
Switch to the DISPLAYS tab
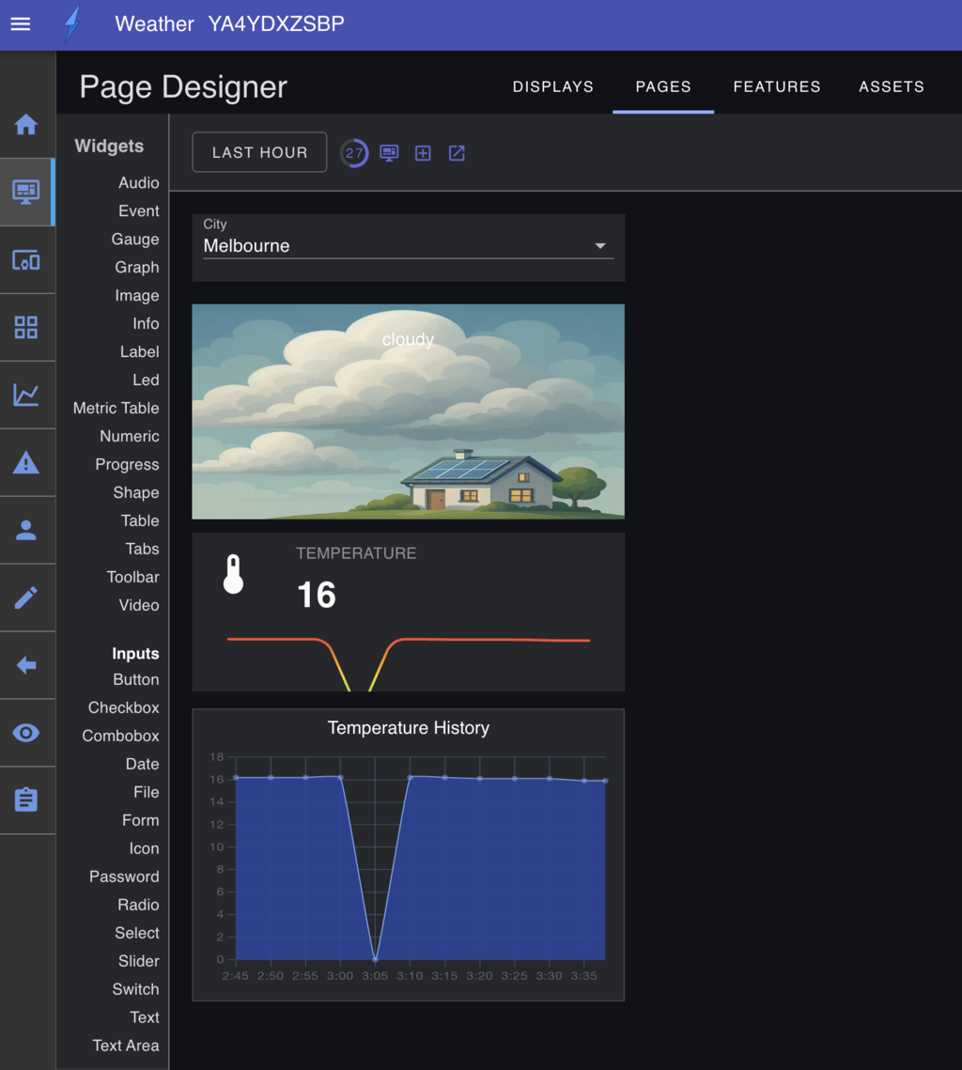pyautogui.click(x=552, y=86)
